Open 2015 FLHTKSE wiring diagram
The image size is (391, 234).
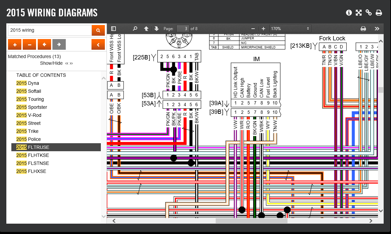tap(33, 155)
